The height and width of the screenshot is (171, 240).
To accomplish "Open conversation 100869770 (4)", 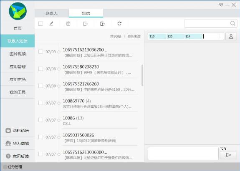I will [x=99, y=104].
